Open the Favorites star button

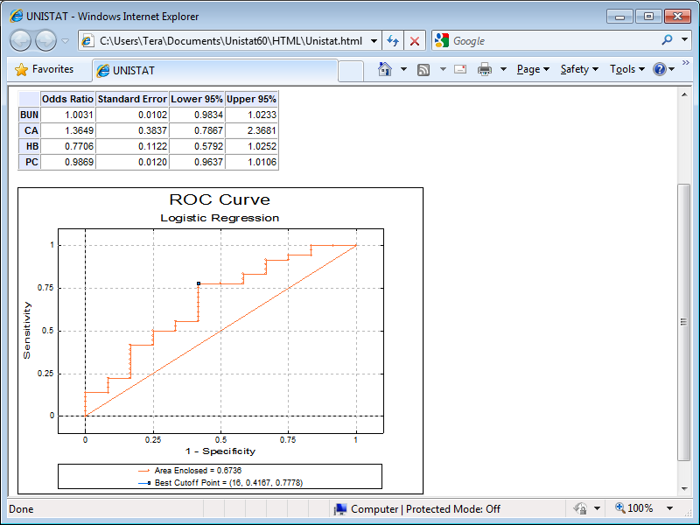tap(44, 69)
